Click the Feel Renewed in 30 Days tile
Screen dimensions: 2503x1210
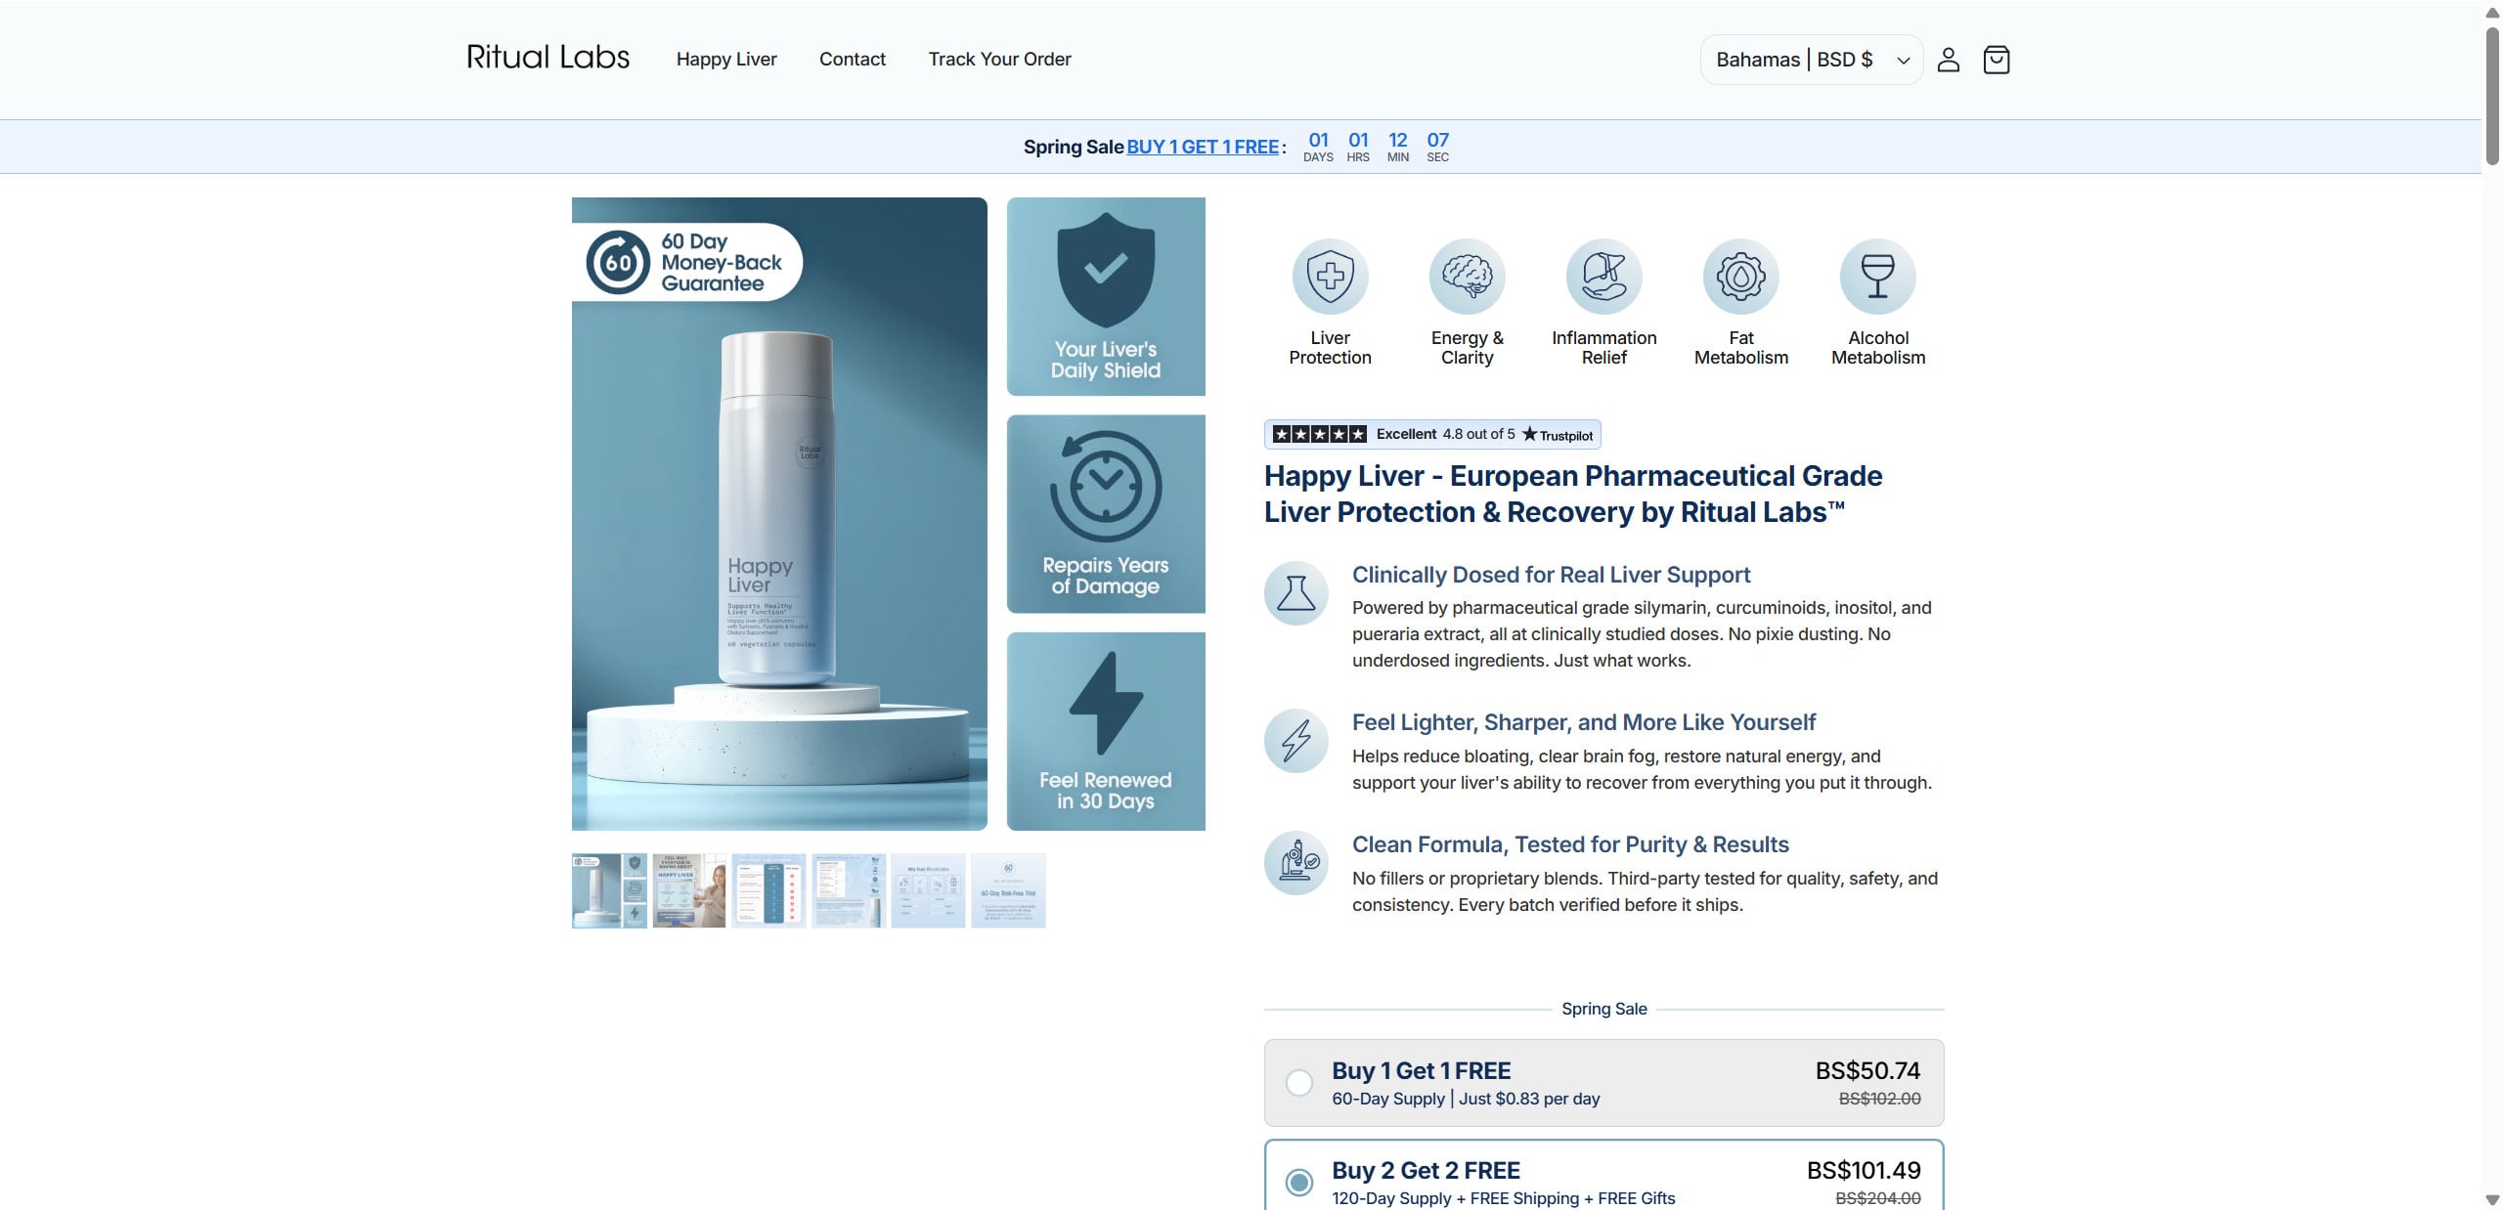click(x=1106, y=731)
